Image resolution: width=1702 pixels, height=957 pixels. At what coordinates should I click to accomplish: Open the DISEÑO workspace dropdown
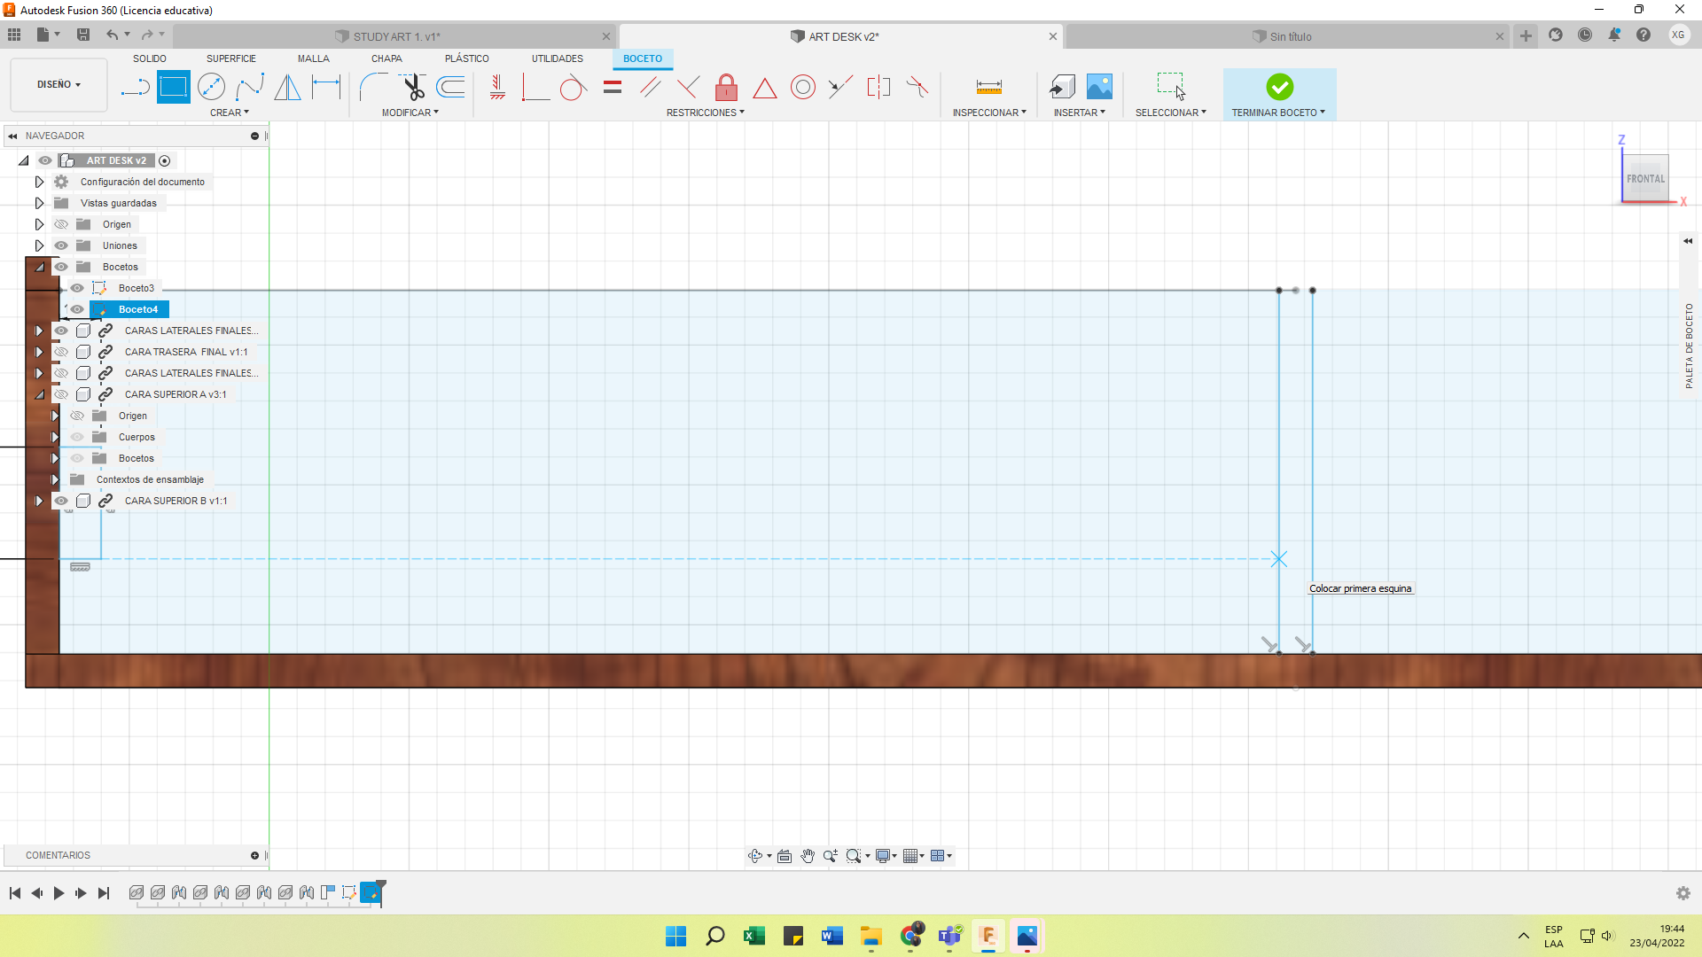pos(59,85)
